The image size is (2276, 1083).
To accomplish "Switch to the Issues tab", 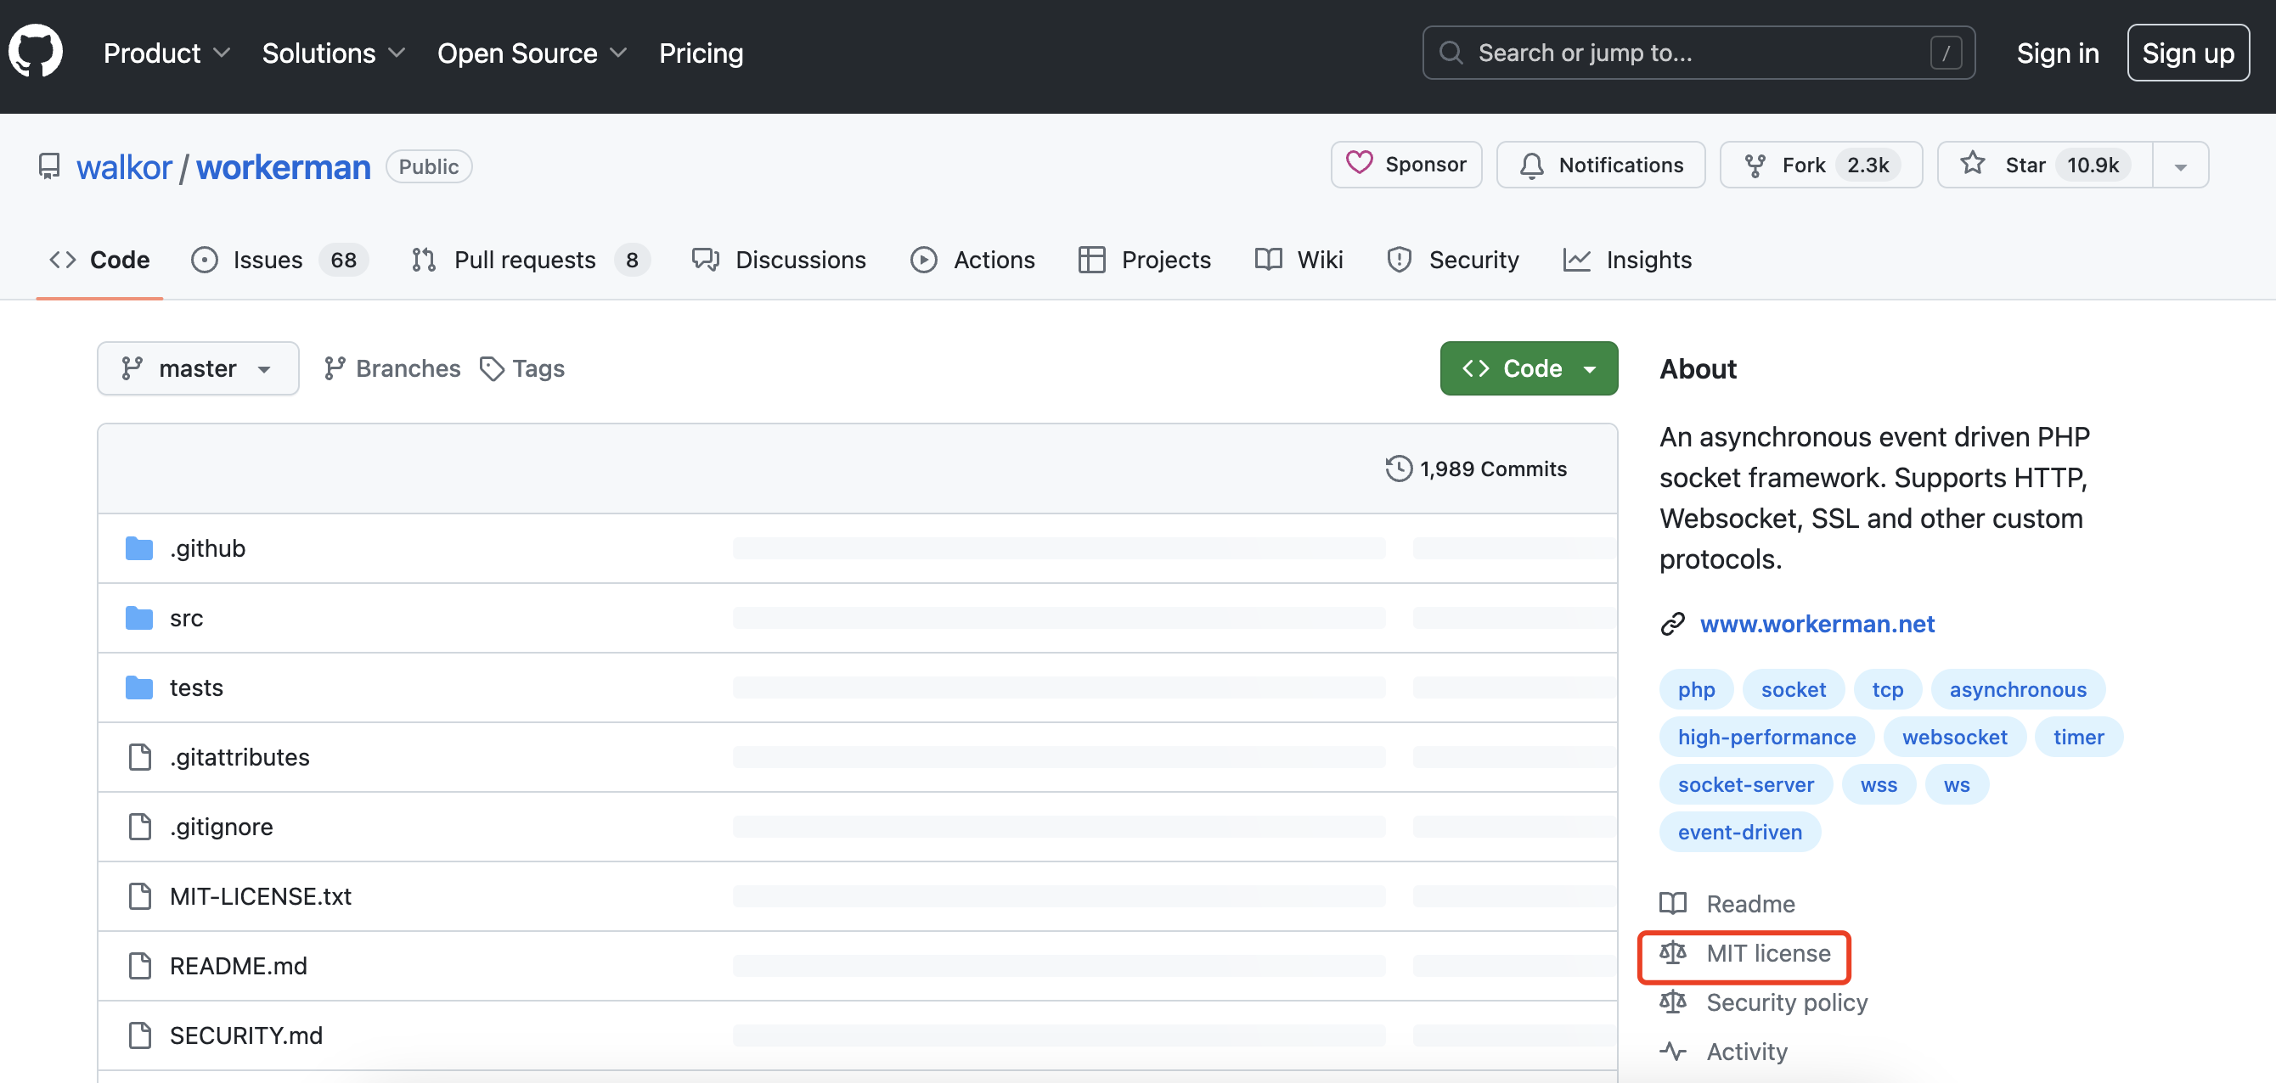I will tap(279, 260).
